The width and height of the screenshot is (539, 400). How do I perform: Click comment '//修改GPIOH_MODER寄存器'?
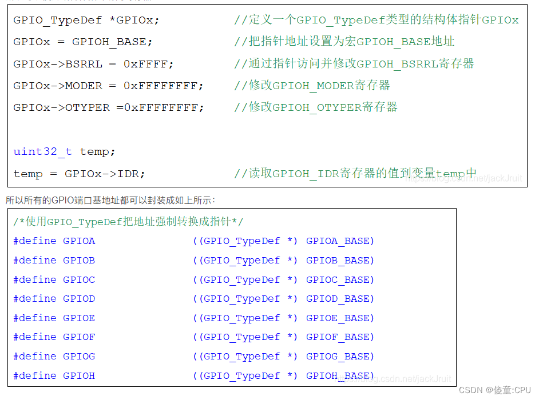point(312,85)
